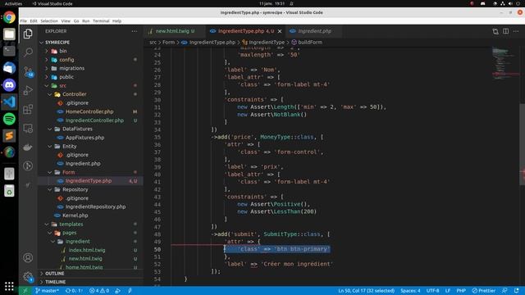
Task: Open the Explorer view in activity bar
Action: pyautogui.click(x=28, y=34)
